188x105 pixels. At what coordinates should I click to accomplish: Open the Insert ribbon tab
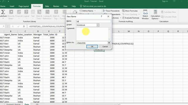click(12, 6)
